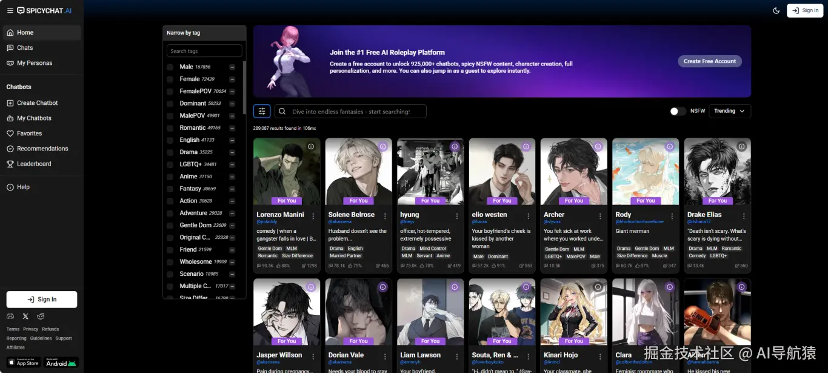Toggle dark mode moon icon
Screen dimensions: 828x373
(776, 10)
